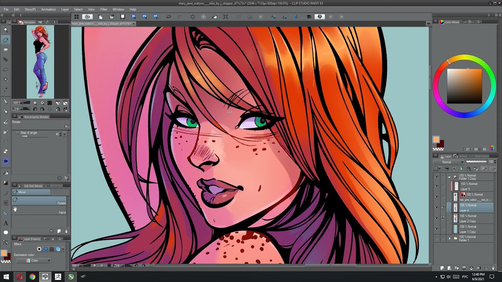Open the Navigator panel tab
This screenshot has width=502, height=282.
27,22
